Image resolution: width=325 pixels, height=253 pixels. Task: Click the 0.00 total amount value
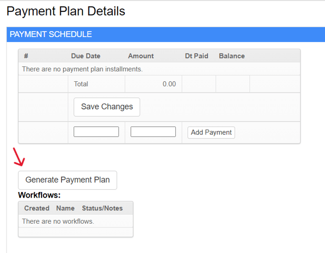tap(169, 84)
